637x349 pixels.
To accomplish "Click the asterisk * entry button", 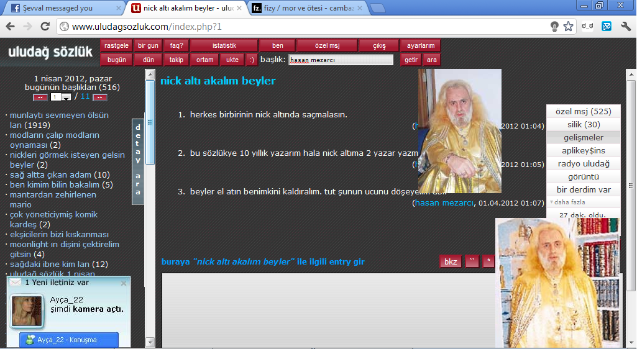I will (x=488, y=261).
